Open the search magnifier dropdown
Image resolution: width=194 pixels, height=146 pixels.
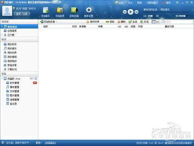pos(164,22)
